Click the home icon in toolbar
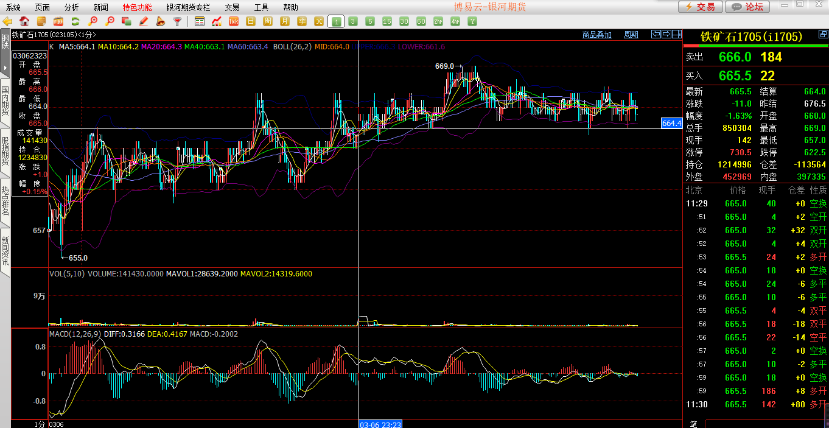The width and height of the screenshot is (829, 428). [x=25, y=21]
